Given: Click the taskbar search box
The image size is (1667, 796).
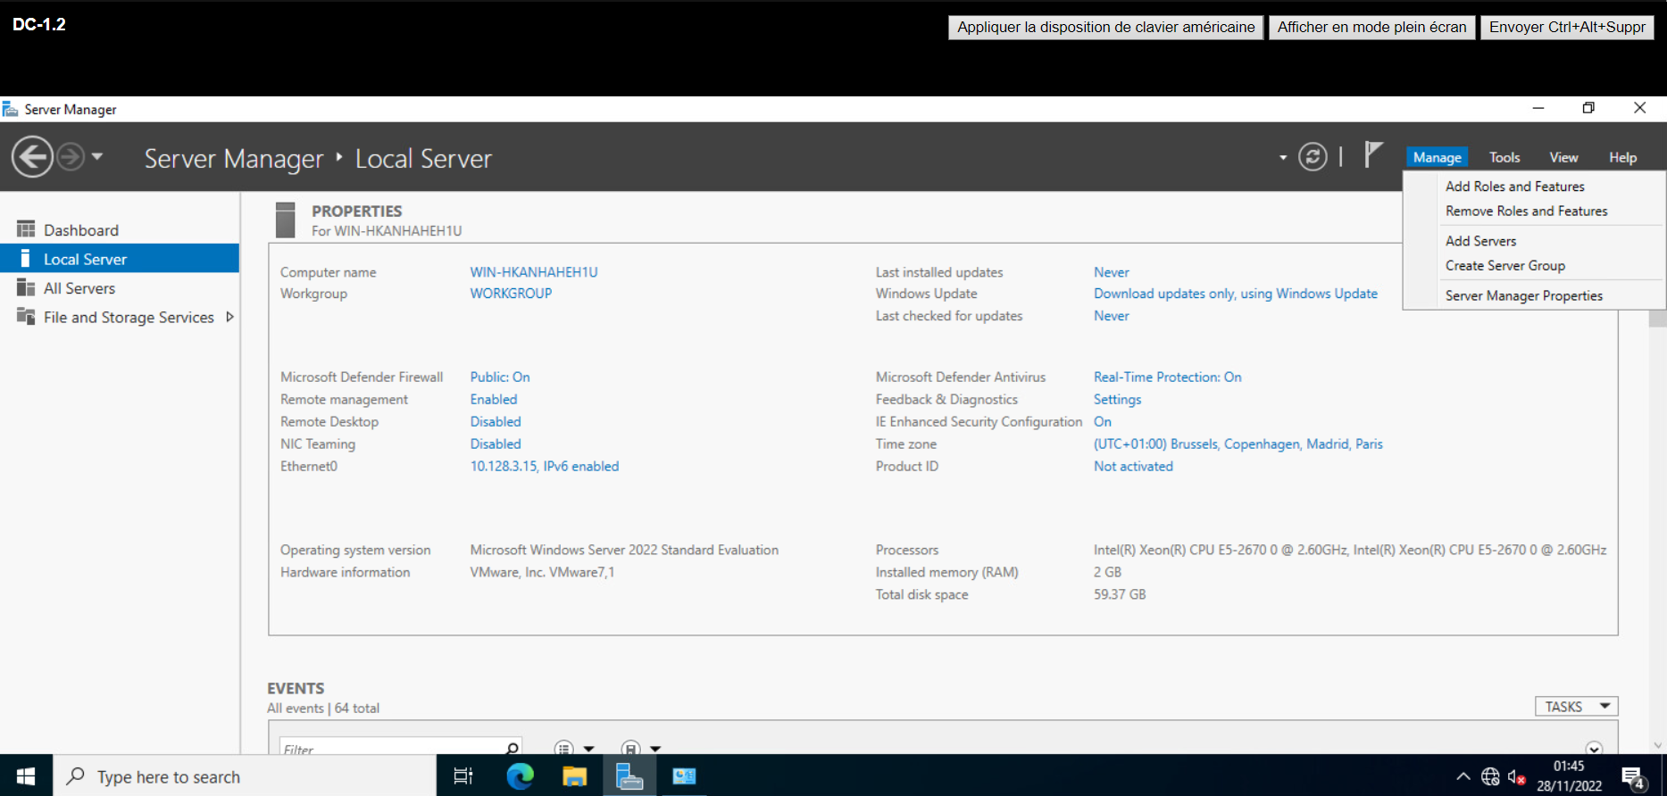Looking at the screenshot, I should coord(245,776).
